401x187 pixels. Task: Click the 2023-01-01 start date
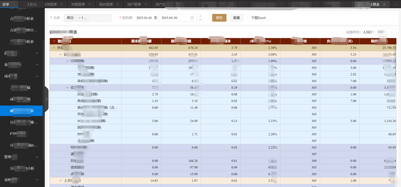[144, 18]
